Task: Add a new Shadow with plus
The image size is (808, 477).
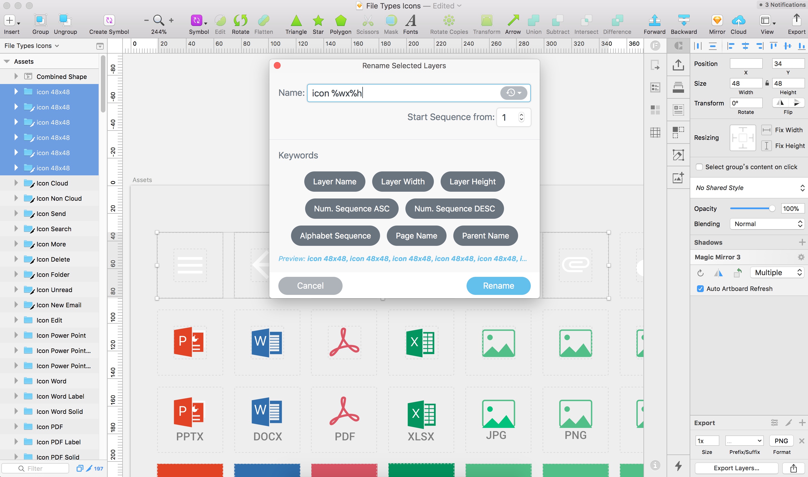Action: [802, 242]
